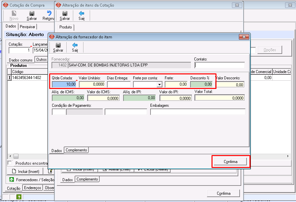
Task: Click the Fornecedor code field showing 1402
Action: click(59, 65)
